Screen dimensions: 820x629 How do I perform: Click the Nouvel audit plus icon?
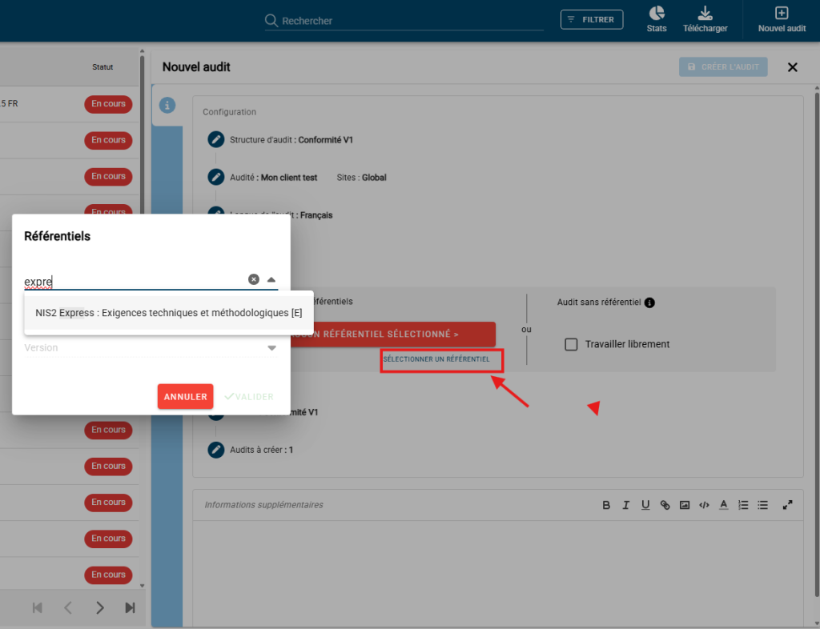tap(782, 14)
